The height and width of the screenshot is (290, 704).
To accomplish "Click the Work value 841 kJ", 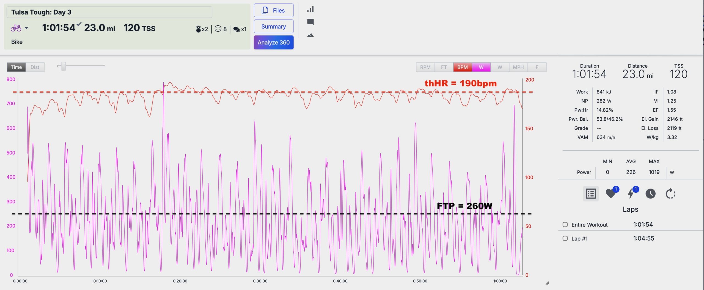I will coord(604,92).
